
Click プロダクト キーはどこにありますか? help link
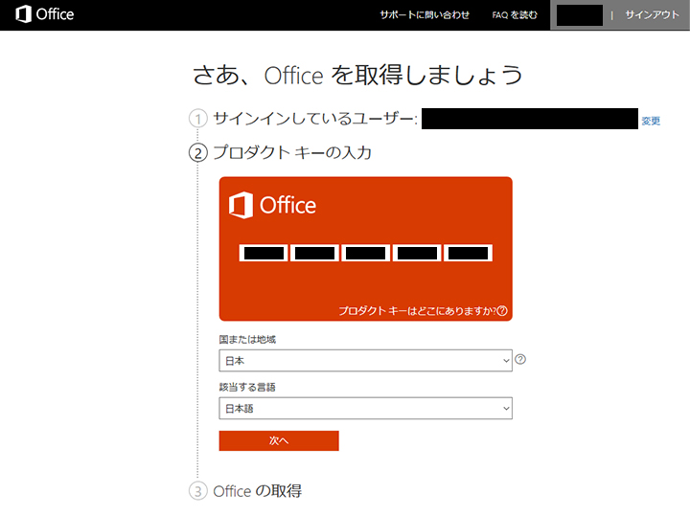pyautogui.click(x=418, y=311)
